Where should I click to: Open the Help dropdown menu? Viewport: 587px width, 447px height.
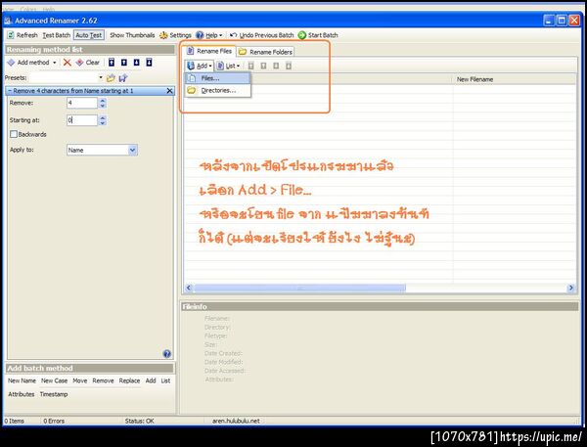coord(209,35)
